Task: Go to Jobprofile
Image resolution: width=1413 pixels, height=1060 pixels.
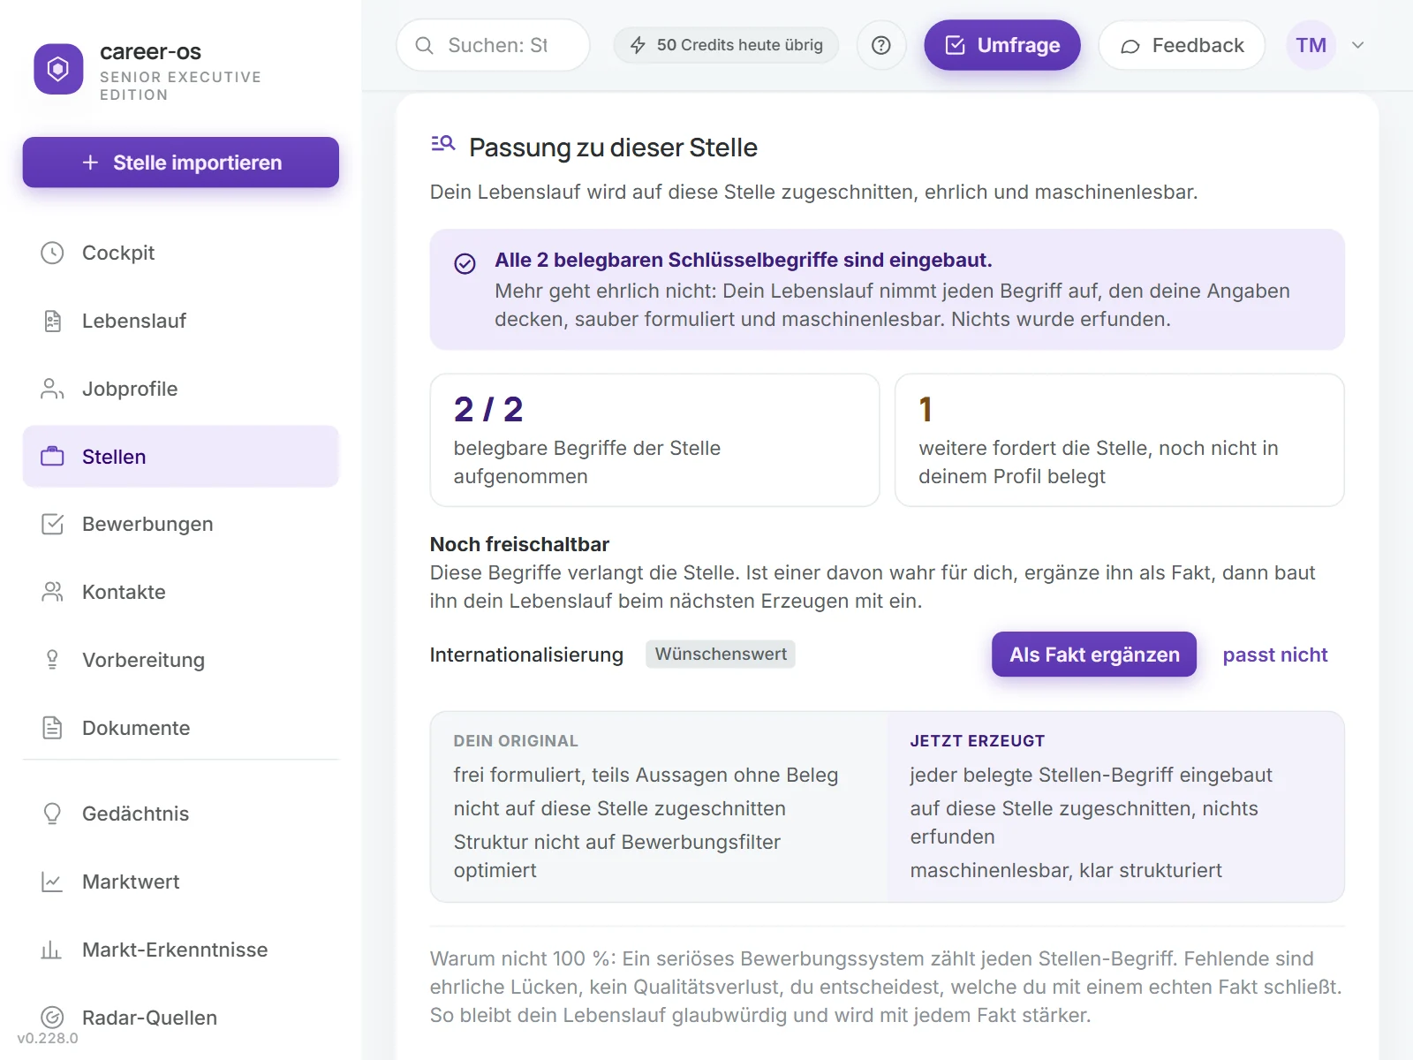Action: coord(181,389)
